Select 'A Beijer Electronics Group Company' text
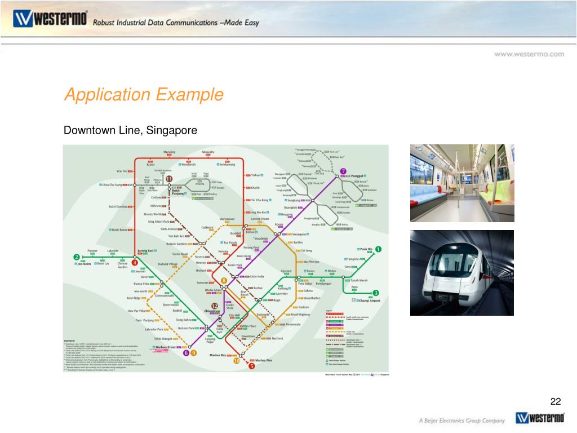 (462, 421)
